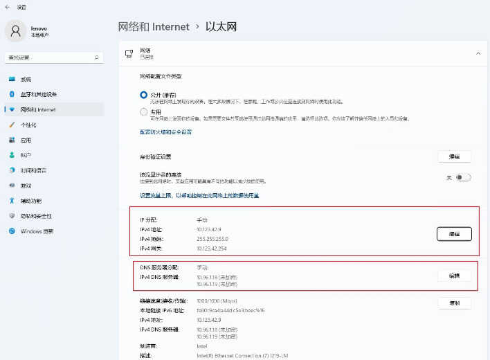Toggle 按流量计费的连接 metered connection switch
The height and width of the screenshot is (360, 490).
[462, 177]
